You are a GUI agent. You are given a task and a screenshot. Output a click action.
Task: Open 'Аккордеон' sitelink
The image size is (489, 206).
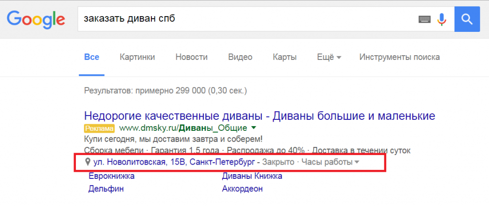pyautogui.click(x=242, y=188)
